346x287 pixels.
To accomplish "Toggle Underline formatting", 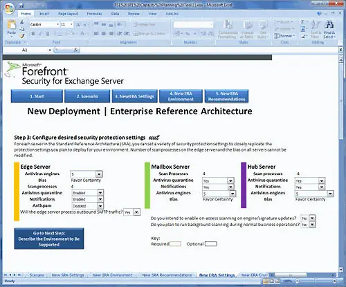I will (x=48, y=34).
